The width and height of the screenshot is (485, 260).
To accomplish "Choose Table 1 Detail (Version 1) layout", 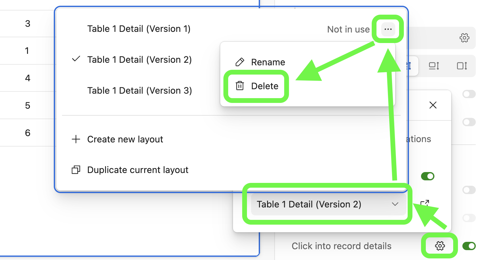I will point(139,29).
